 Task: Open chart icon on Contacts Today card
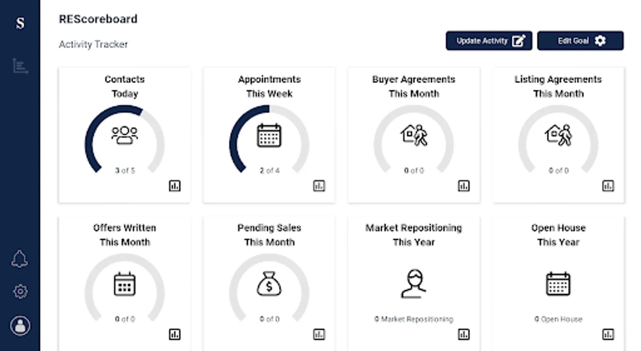pos(174,186)
